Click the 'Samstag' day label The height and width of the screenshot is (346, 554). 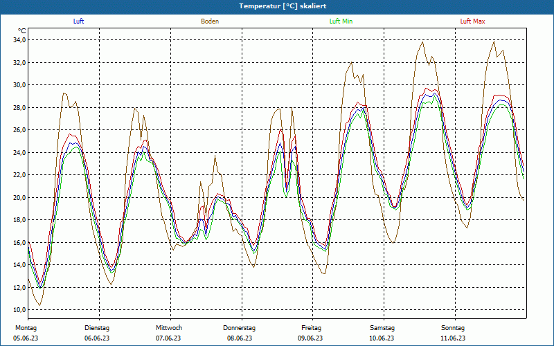(382, 328)
